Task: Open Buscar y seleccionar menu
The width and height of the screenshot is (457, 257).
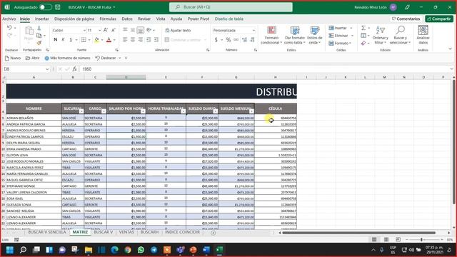Action: 400,35
